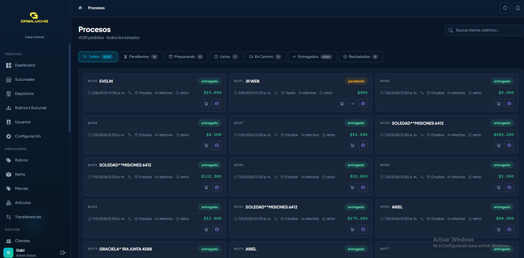Click printer icon on JR WEB order

(x=363, y=104)
